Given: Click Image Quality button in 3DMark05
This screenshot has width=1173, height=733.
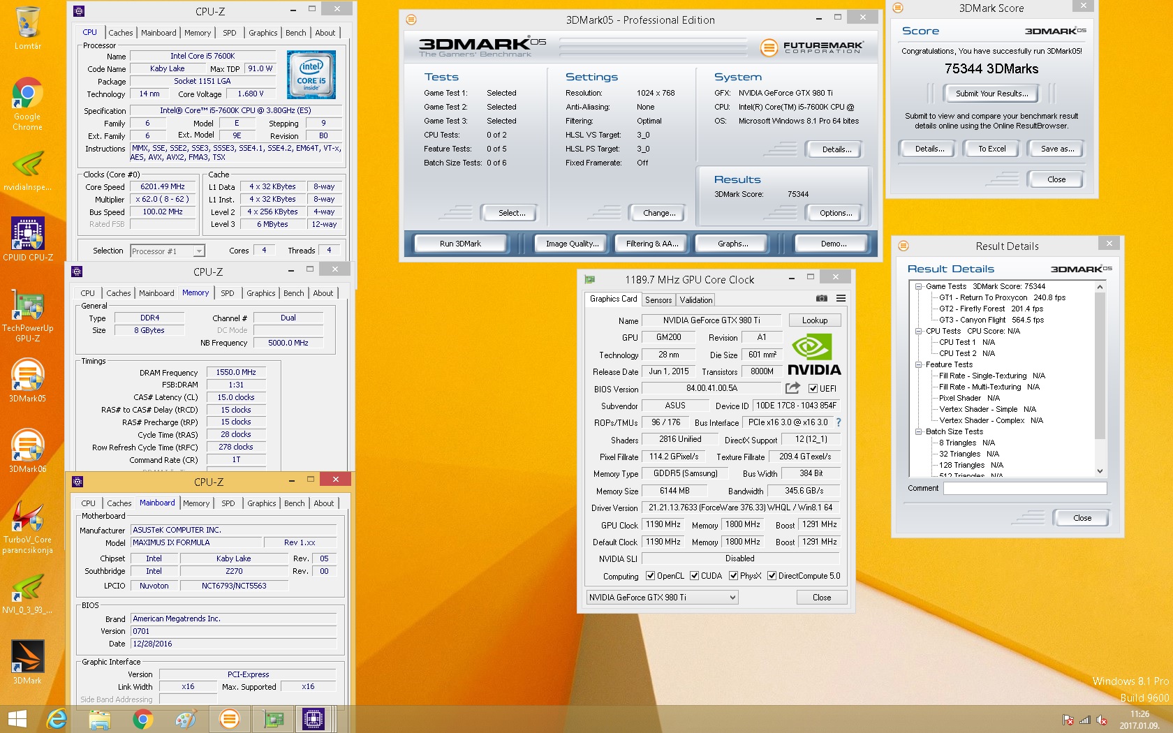Looking at the screenshot, I should point(572,244).
